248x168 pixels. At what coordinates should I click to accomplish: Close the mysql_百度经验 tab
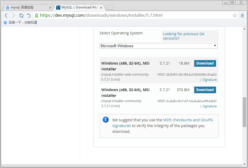point(50,8)
